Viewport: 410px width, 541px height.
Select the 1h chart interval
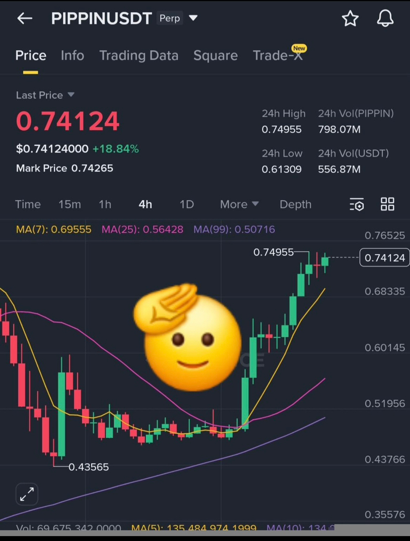point(105,204)
